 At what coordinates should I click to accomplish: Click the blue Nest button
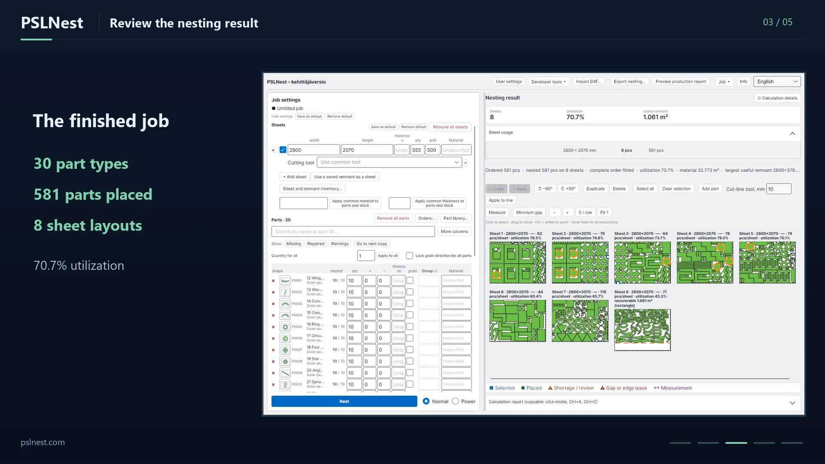coord(344,401)
